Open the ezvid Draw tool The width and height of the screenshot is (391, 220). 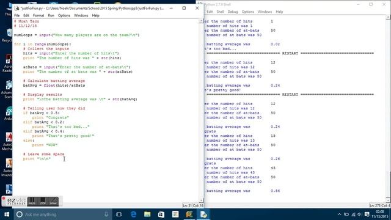click(53, 201)
